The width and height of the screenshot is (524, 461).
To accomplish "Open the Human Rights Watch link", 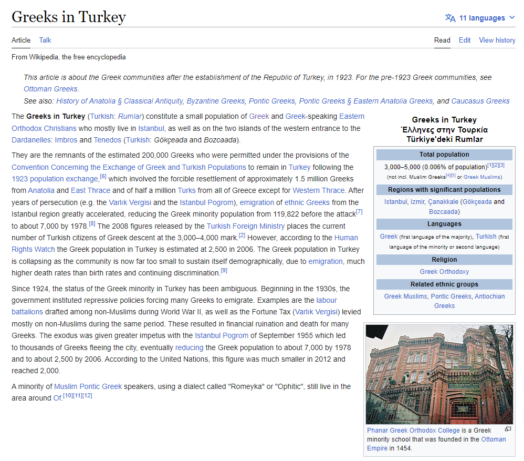I will pos(346,238).
